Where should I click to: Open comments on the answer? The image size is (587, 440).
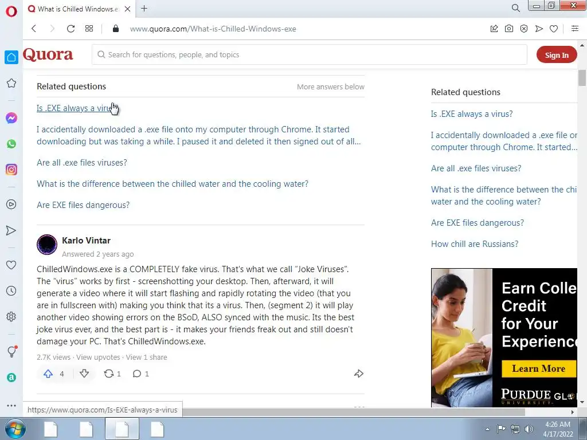[x=141, y=374]
